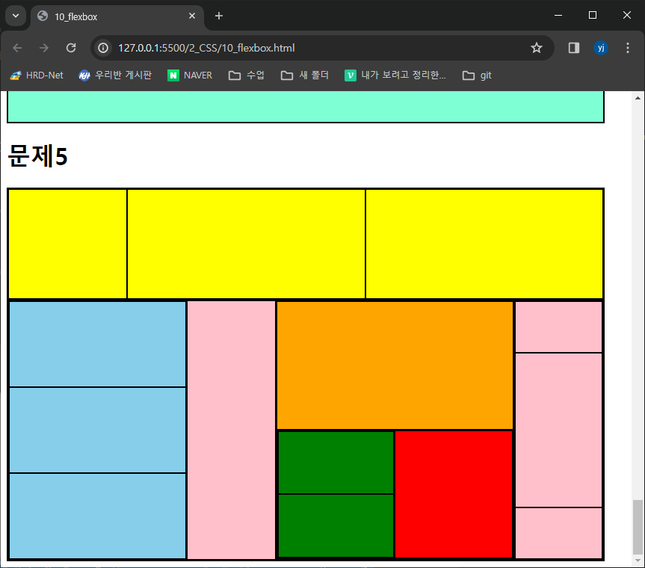This screenshot has width=645, height=568.
Task: Expand the 수업 bookmarks folder
Action: tap(247, 75)
